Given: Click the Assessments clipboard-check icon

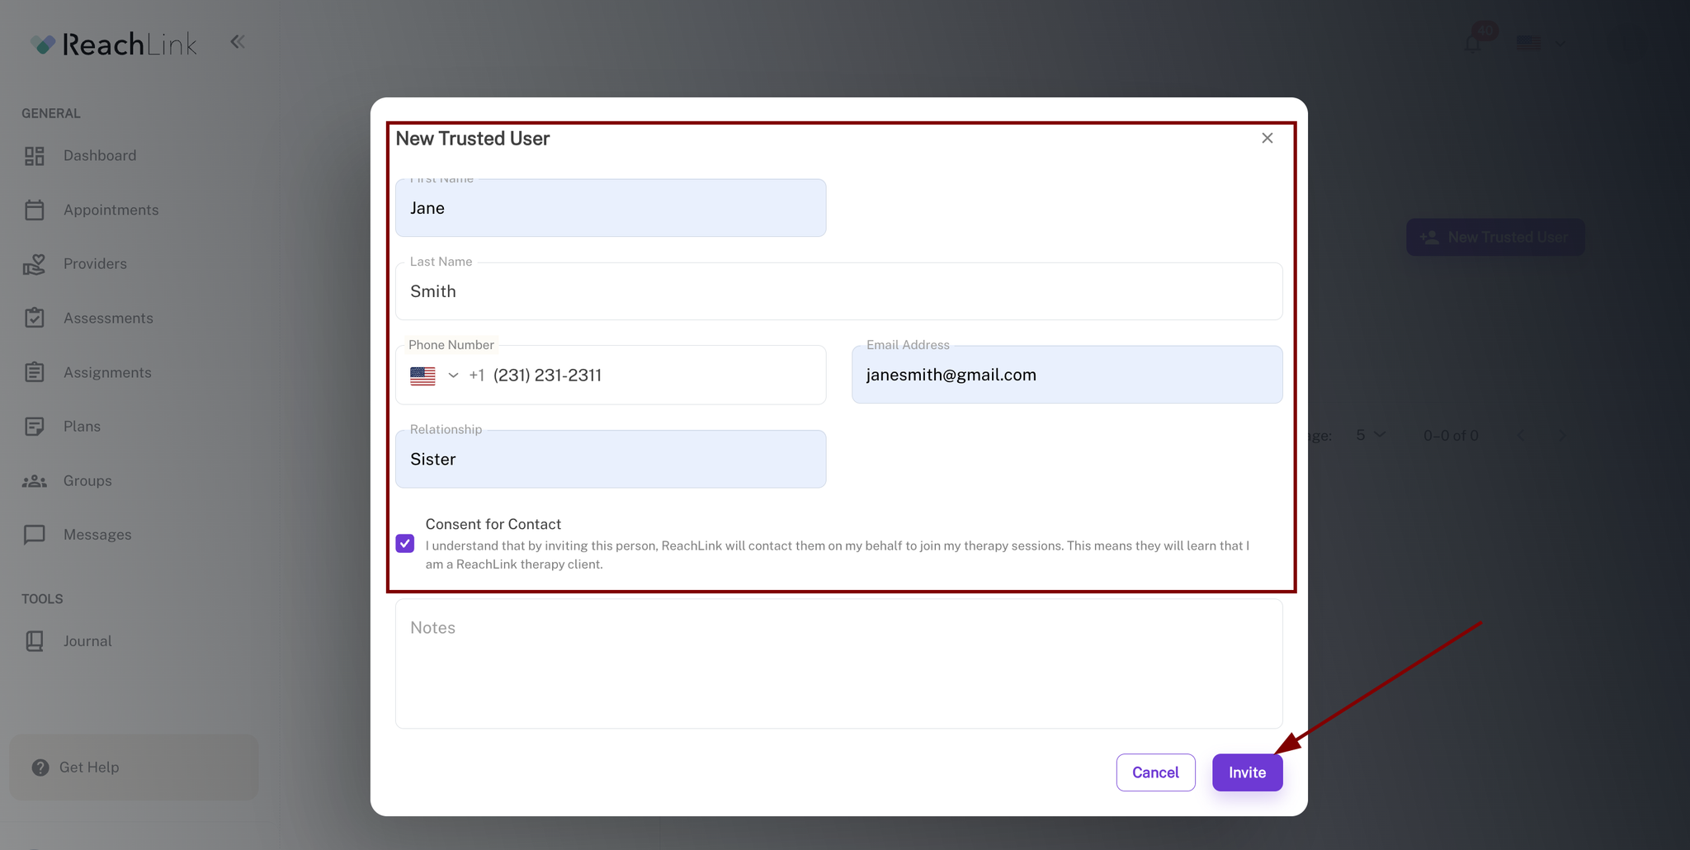Looking at the screenshot, I should tap(35, 318).
